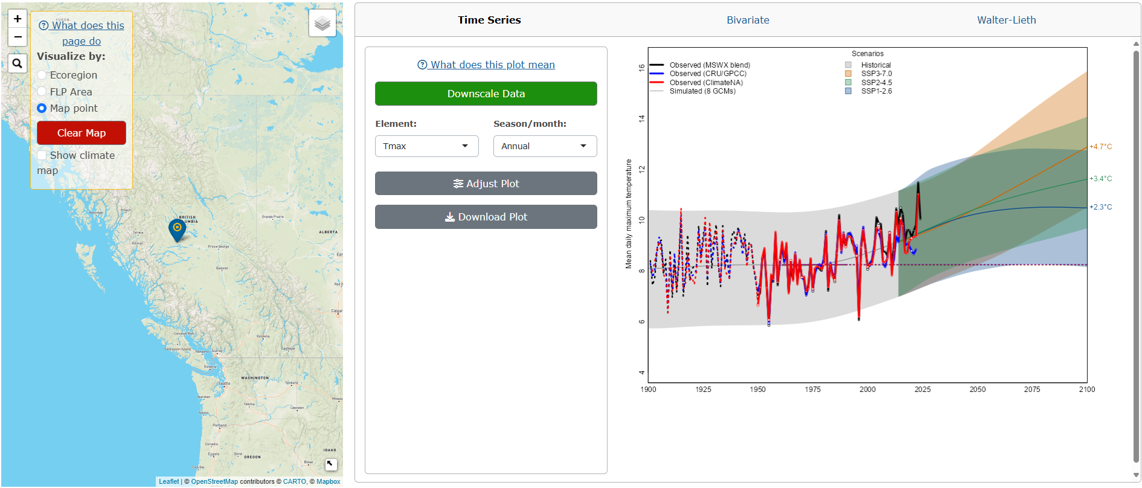1142x488 pixels.
Task: Click the Downscale Data button
Action: (x=486, y=94)
